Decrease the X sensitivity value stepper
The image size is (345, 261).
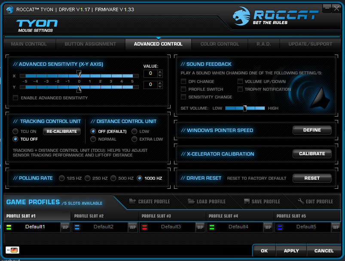[160, 76]
